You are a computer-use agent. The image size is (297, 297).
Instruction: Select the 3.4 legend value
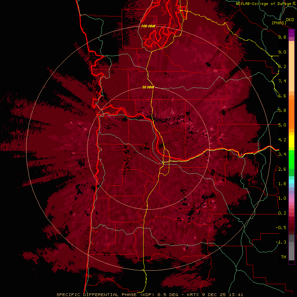282,154
